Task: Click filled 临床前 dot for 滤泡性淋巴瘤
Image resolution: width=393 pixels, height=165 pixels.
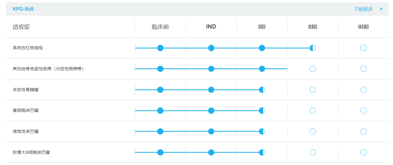Action: click(160, 131)
